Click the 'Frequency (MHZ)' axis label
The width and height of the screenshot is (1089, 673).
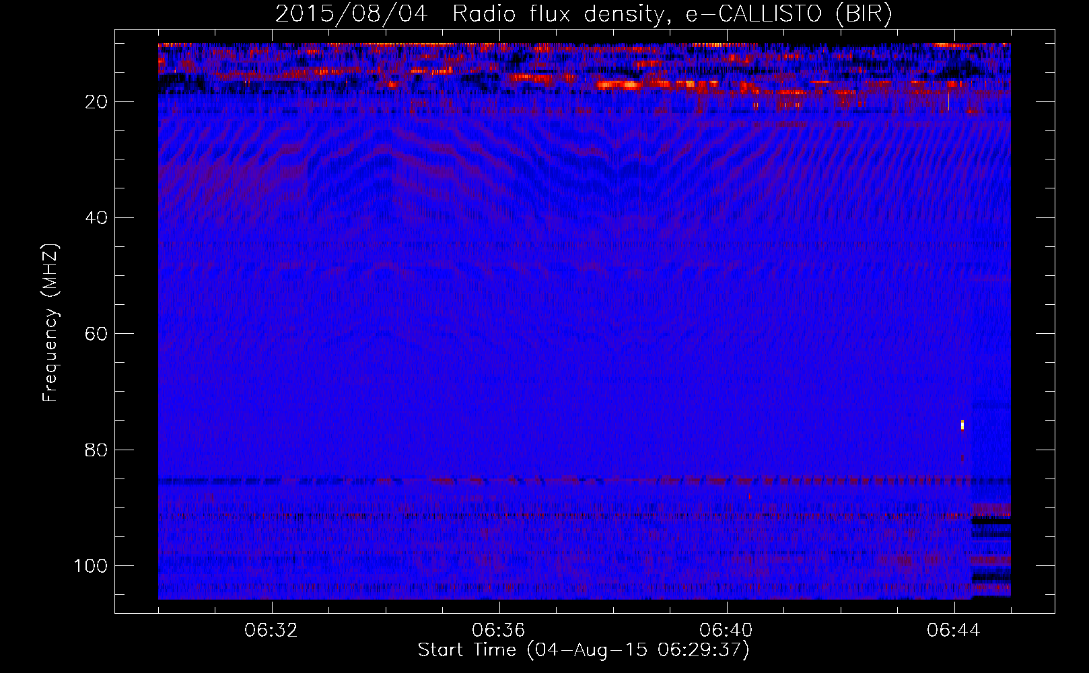(50, 323)
